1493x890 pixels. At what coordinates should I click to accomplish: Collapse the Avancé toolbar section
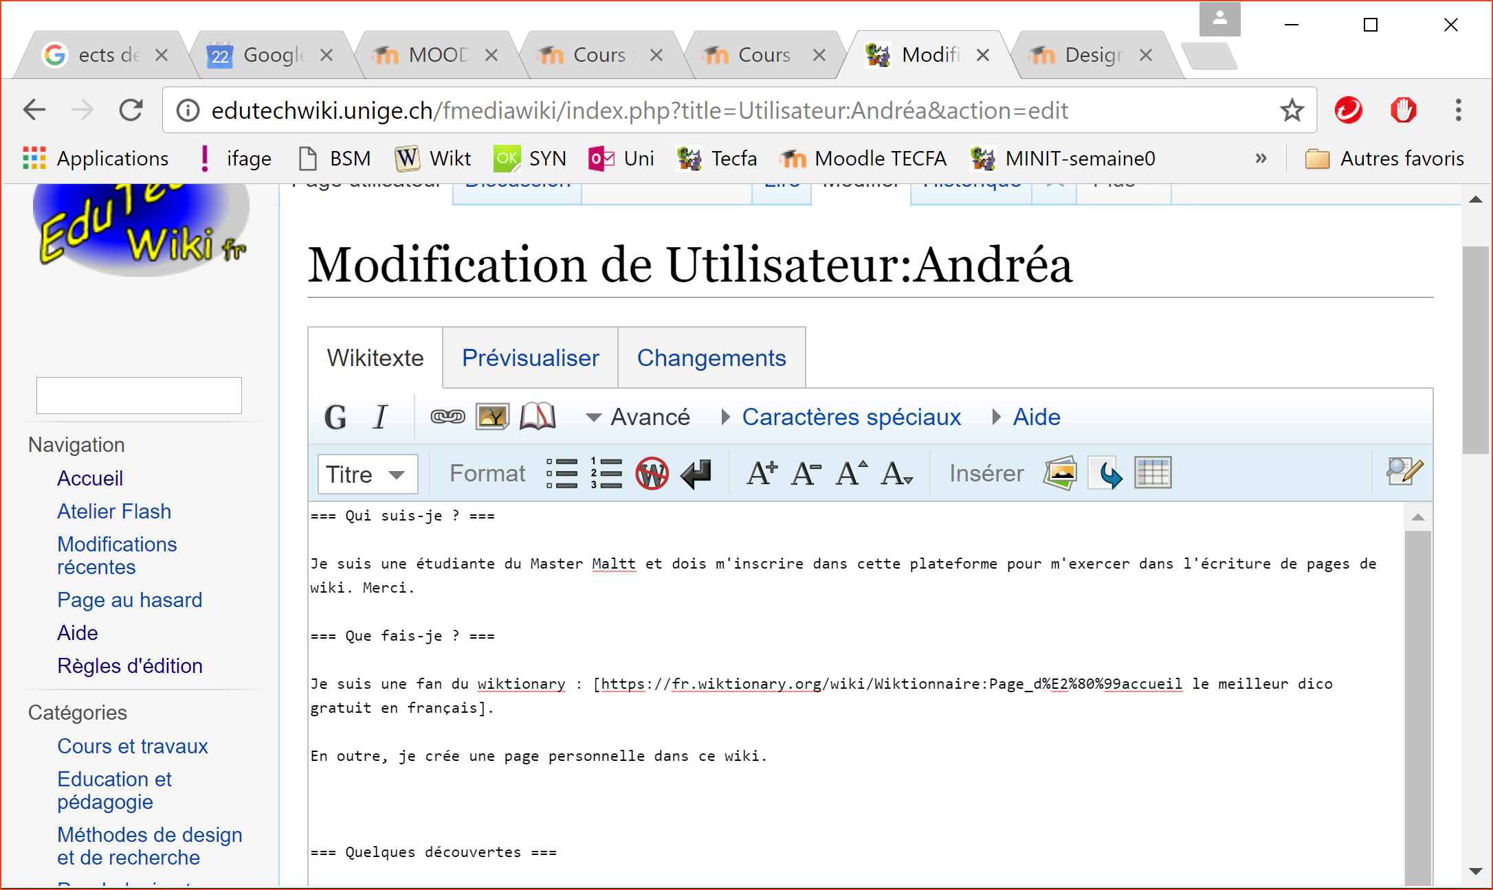637,417
